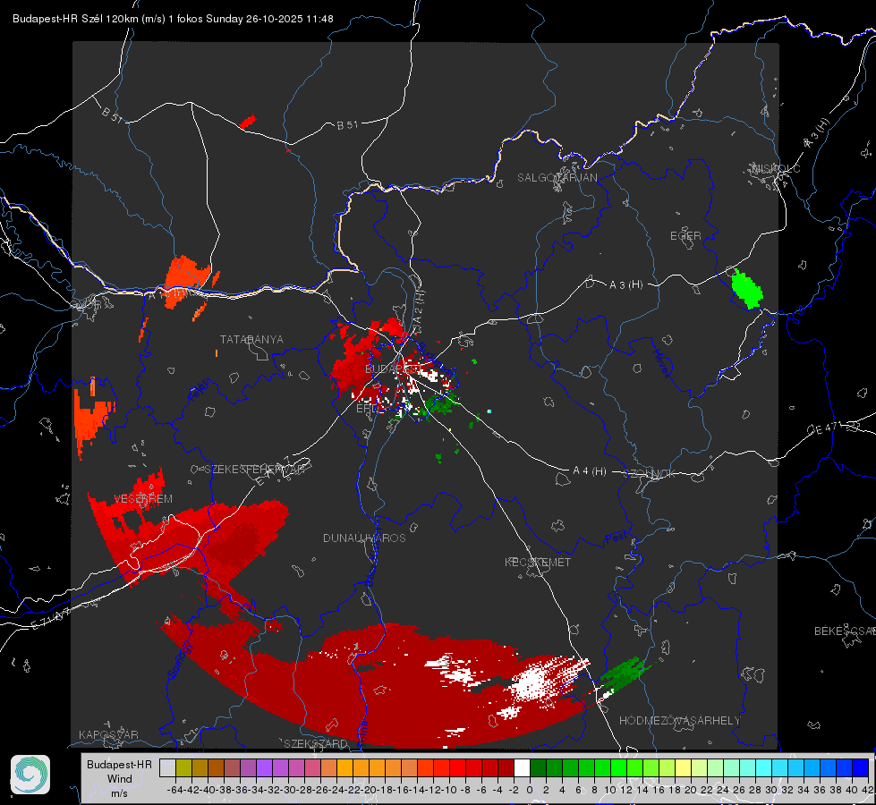
Task: Click the VESZPREM city label
Action: click(x=143, y=499)
